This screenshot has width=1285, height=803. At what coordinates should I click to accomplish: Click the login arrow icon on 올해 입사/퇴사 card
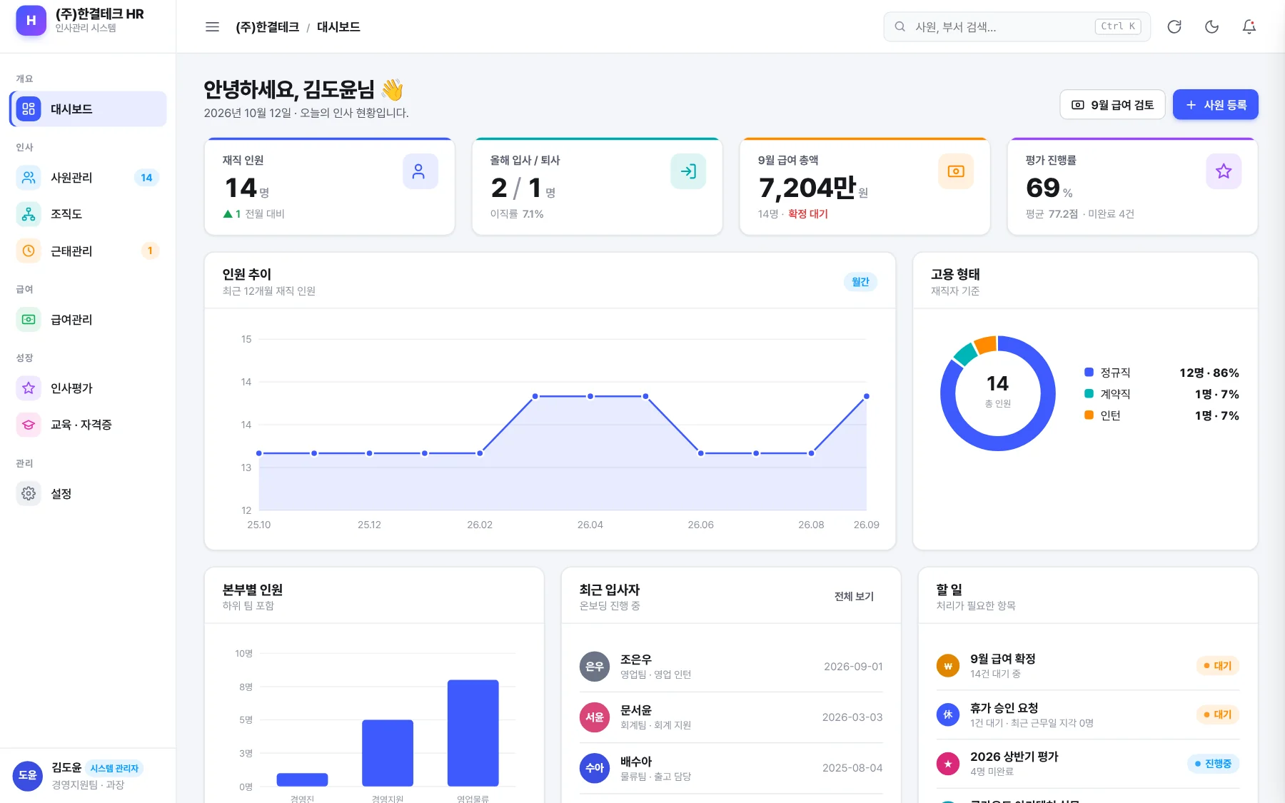[688, 171]
